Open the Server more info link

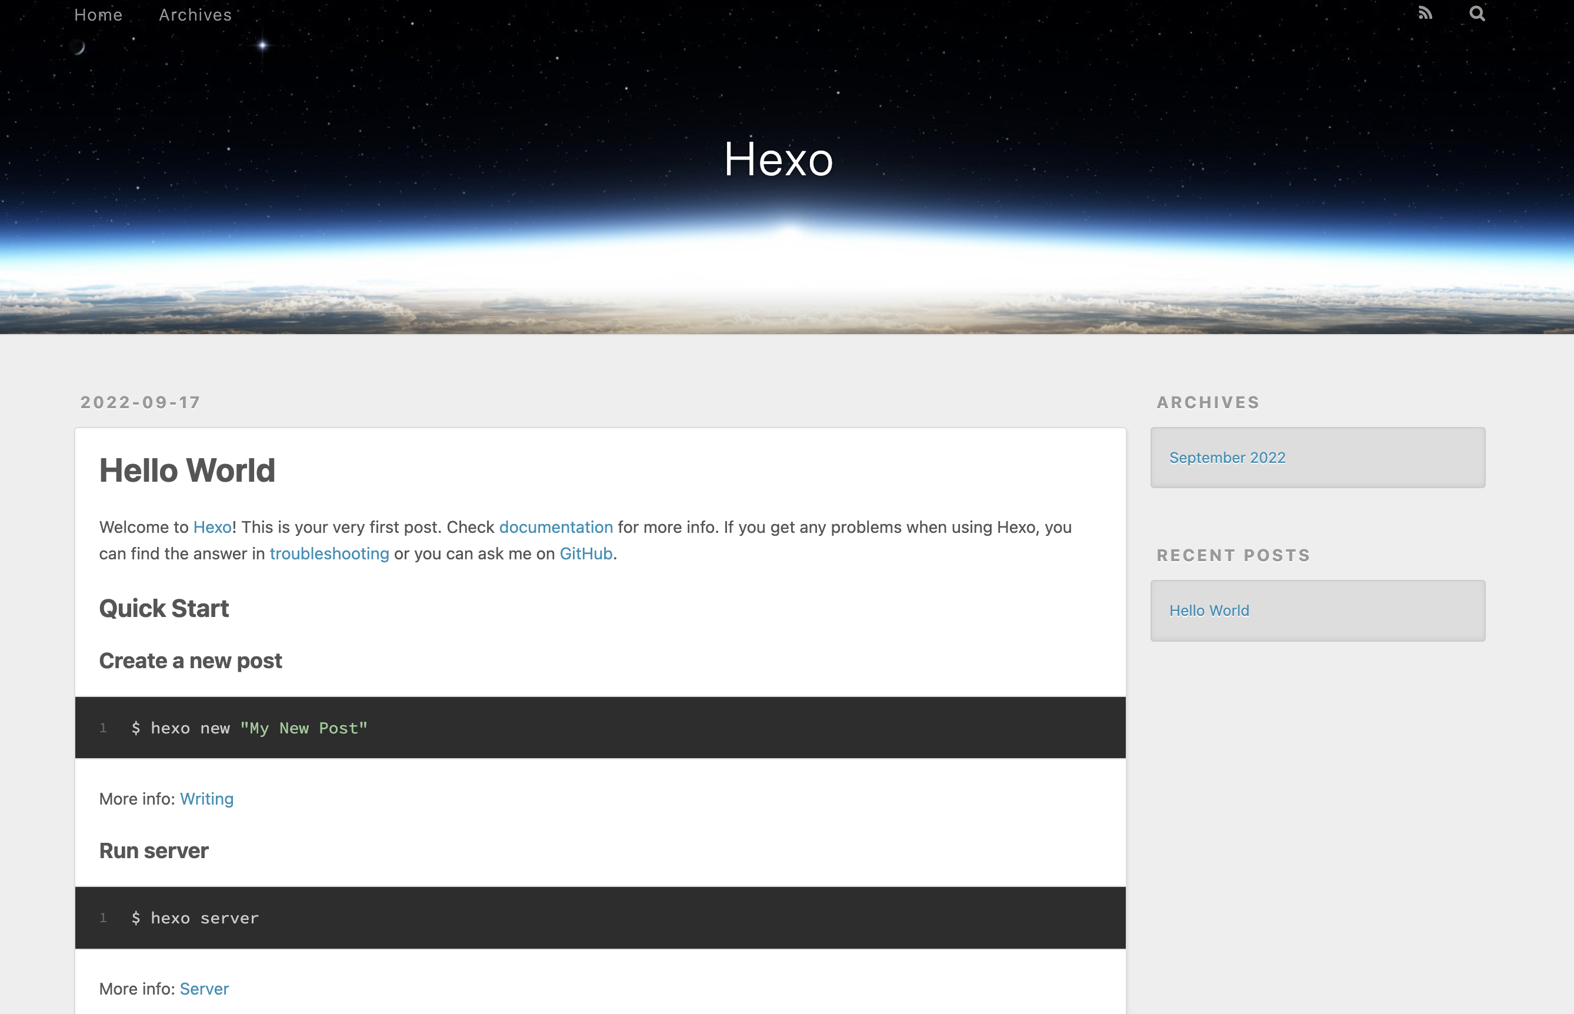(204, 989)
